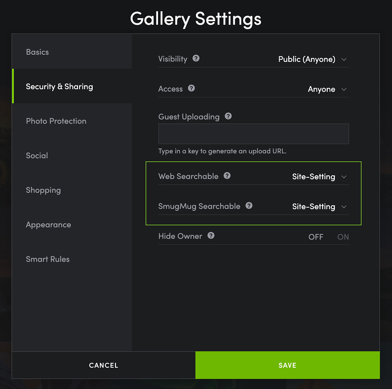Viewport: 392px width, 389px height.
Task: Click the Hide Owner help icon
Action: pyautogui.click(x=211, y=236)
